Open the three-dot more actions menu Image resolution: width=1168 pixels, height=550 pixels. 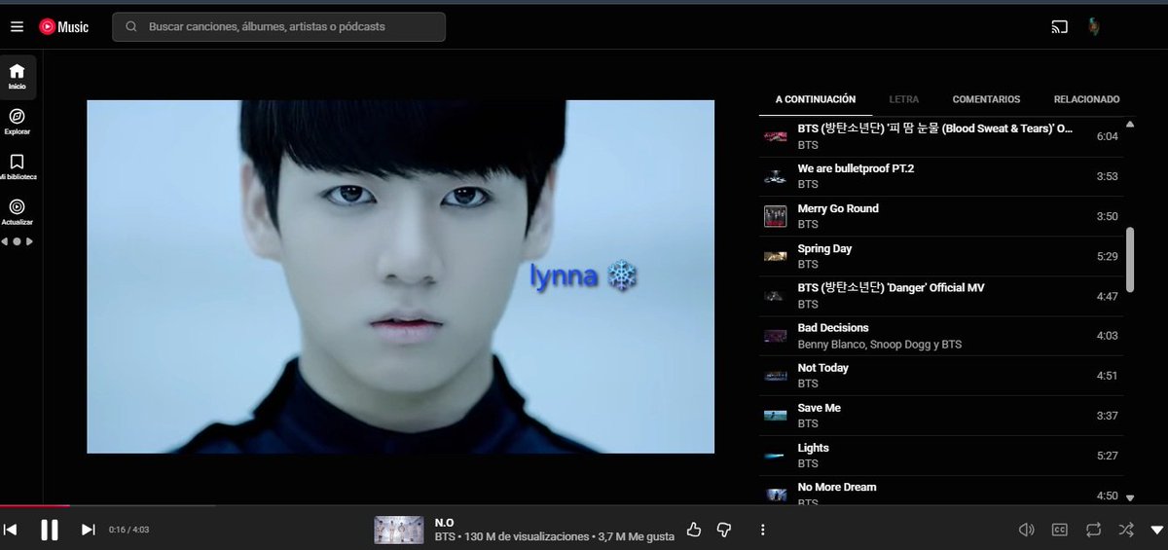point(763,530)
